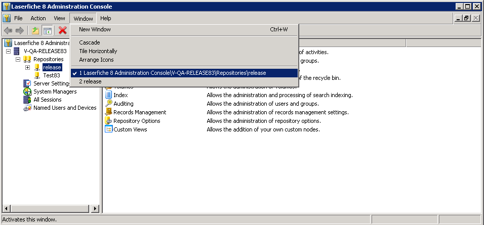
Task: Click the V-QA-RELEASE83 server icon in tree
Action: [x=17, y=51]
